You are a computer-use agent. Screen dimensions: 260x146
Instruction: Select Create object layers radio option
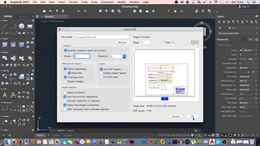pos(101,73)
